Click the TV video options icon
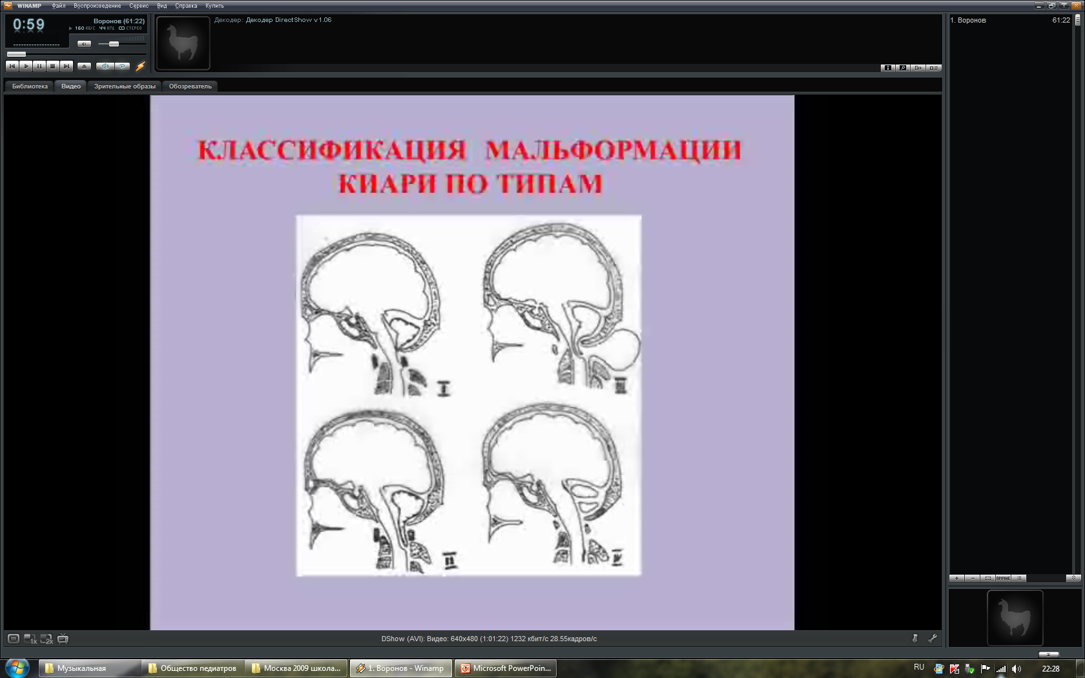1085x678 pixels. pyautogui.click(x=63, y=639)
